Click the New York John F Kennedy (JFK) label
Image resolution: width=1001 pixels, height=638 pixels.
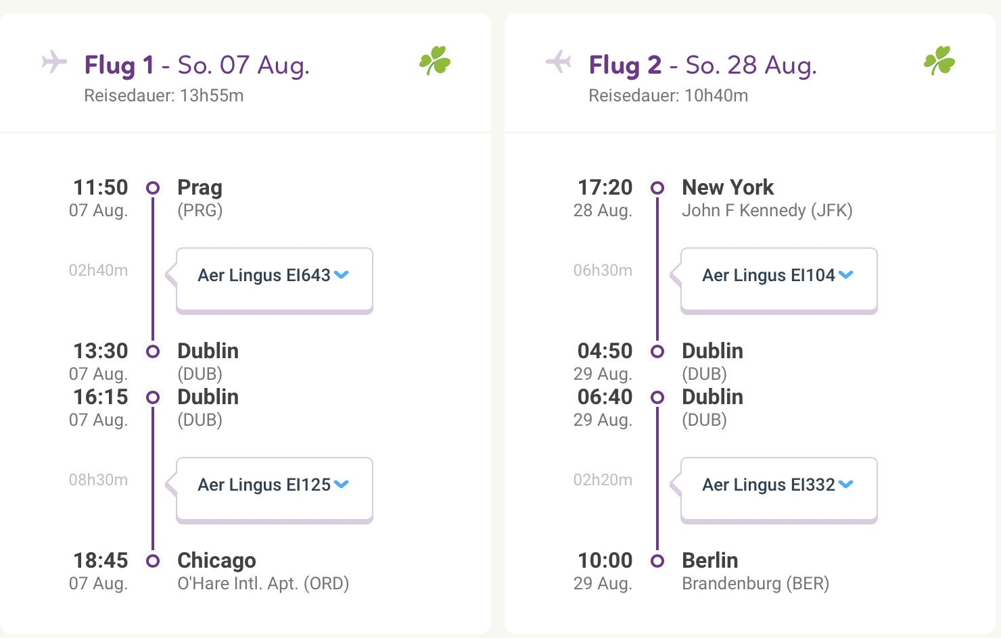(x=767, y=198)
